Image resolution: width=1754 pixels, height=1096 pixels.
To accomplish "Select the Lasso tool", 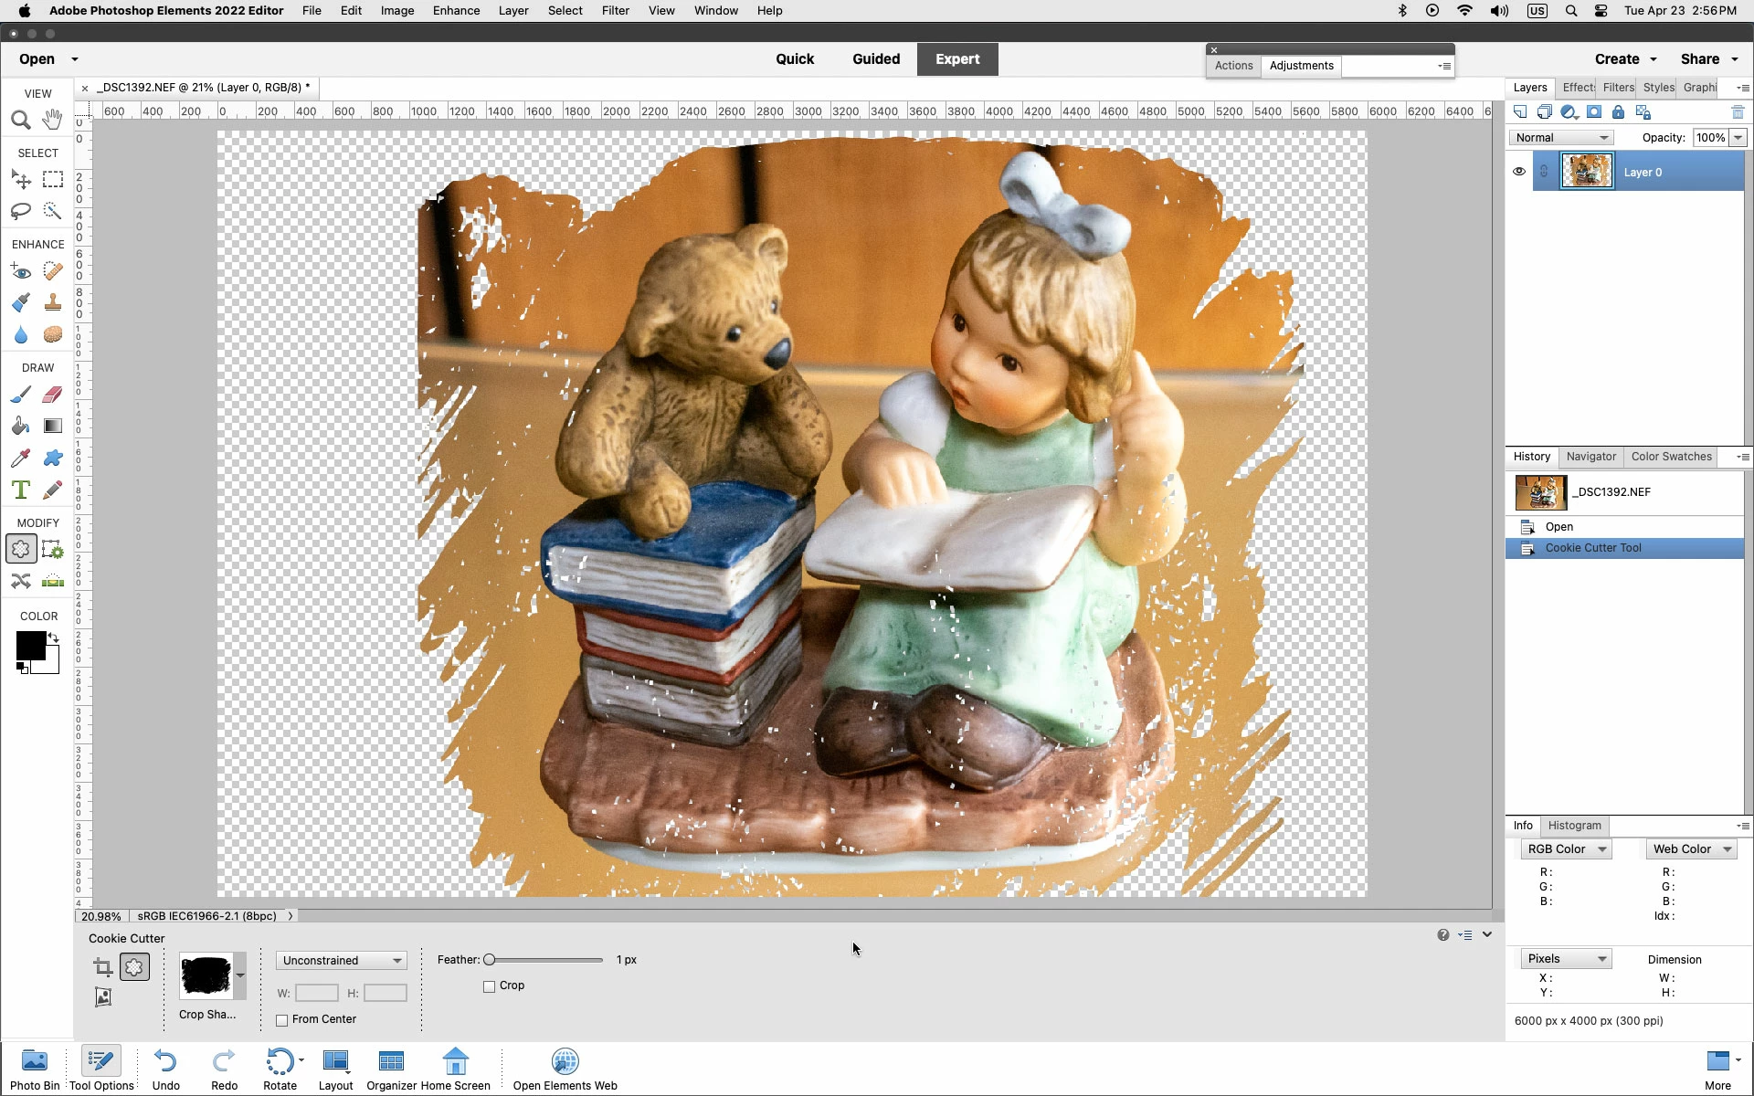I will pos(20,211).
